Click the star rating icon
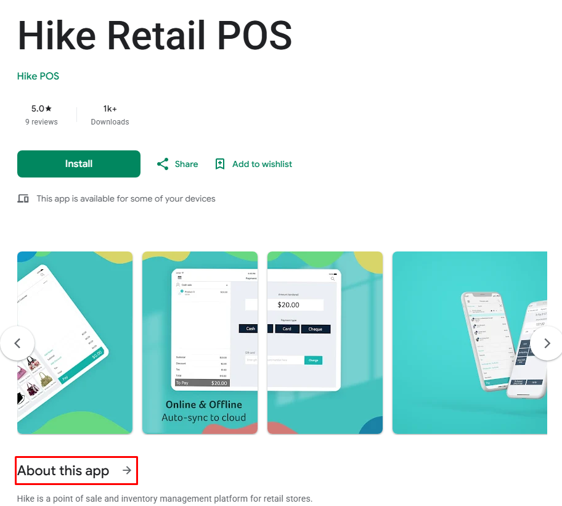562x506 pixels. click(x=49, y=108)
